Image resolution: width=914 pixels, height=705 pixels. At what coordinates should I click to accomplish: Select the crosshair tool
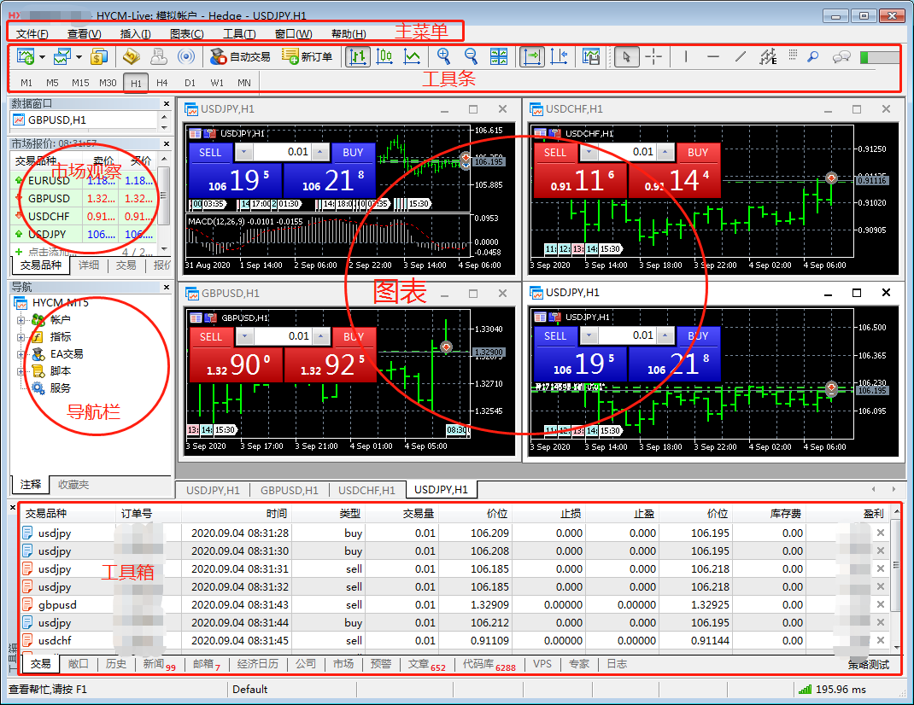pyautogui.click(x=653, y=56)
